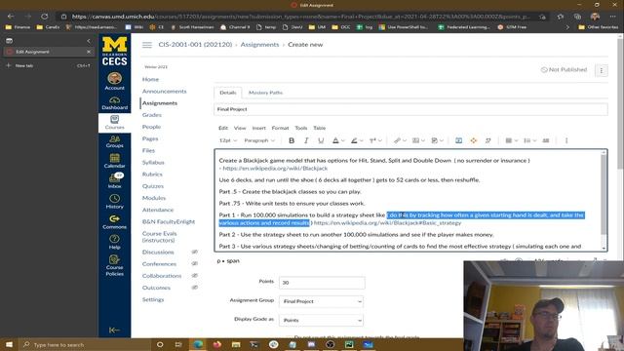Viewport: 624px width, 351px height.
Task: Toggle underline formatting in editor toolbar
Action: pyautogui.click(x=321, y=140)
